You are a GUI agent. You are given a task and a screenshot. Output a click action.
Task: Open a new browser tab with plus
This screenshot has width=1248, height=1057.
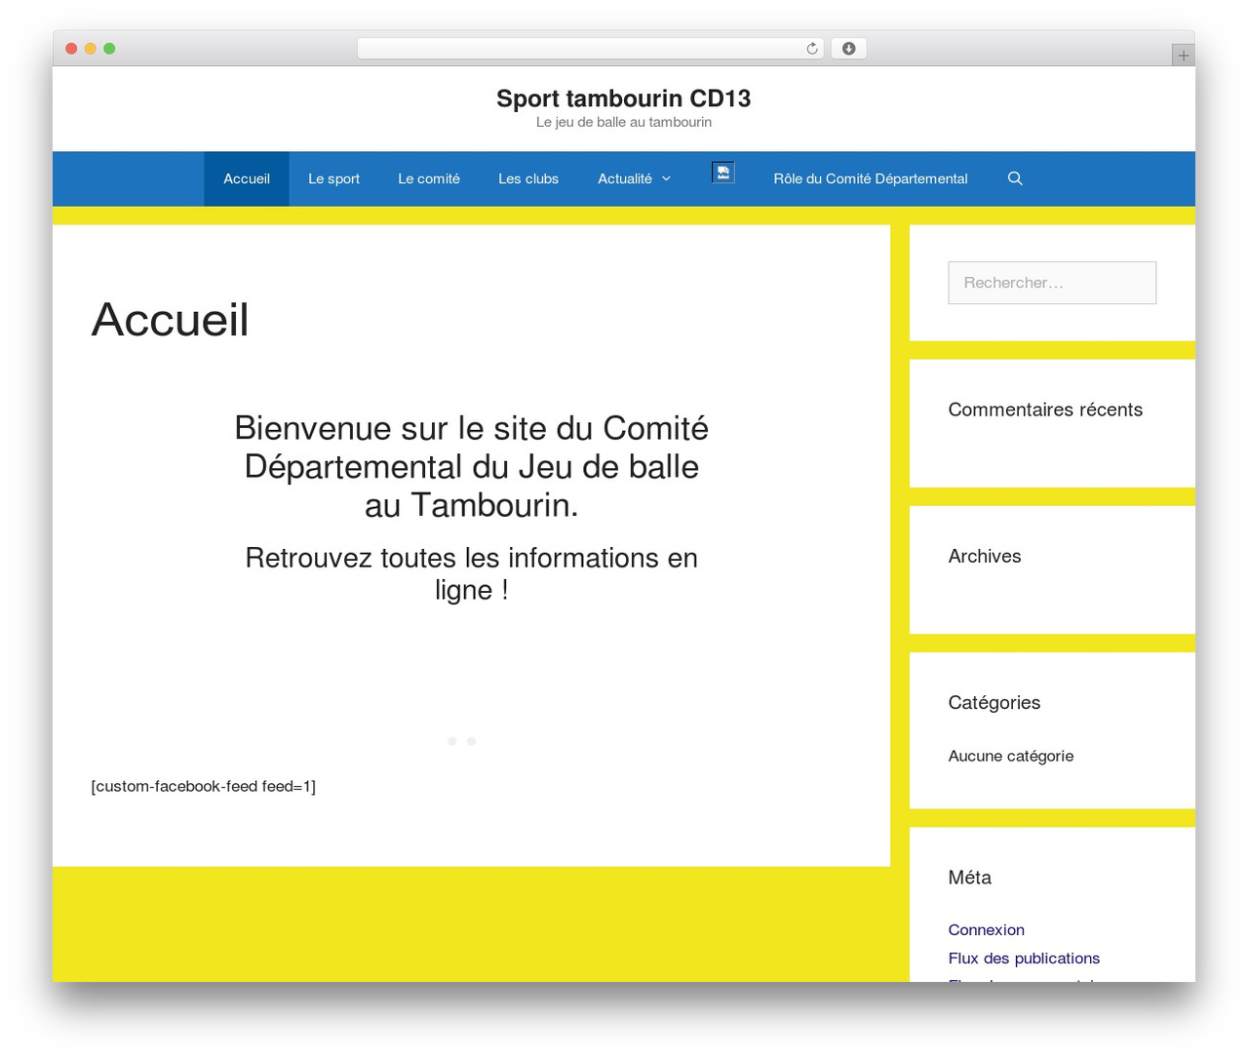[x=1183, y=56]
